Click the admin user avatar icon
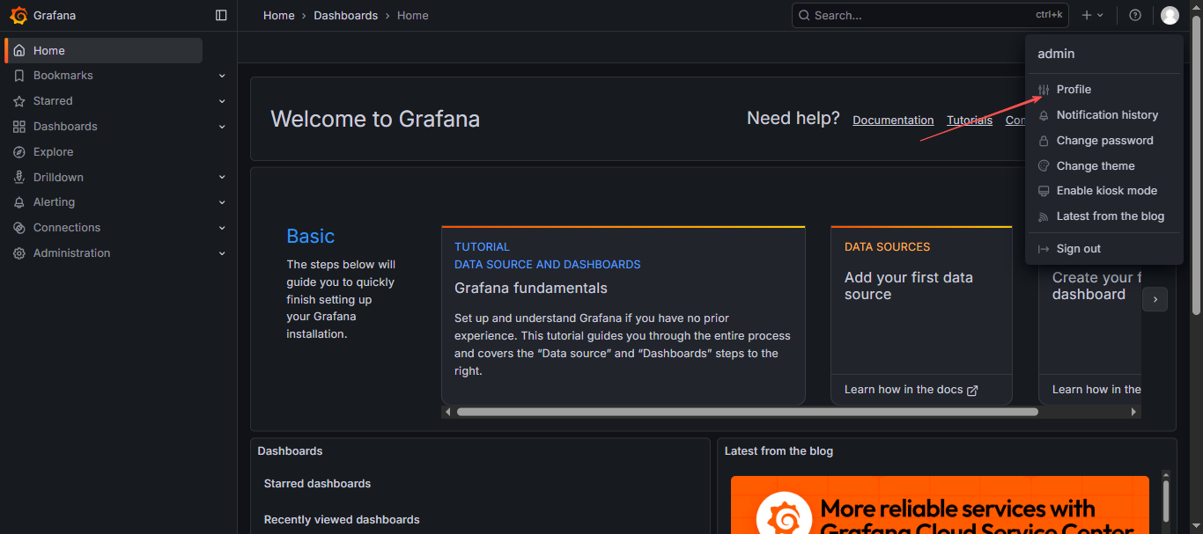 [1170, 15]
